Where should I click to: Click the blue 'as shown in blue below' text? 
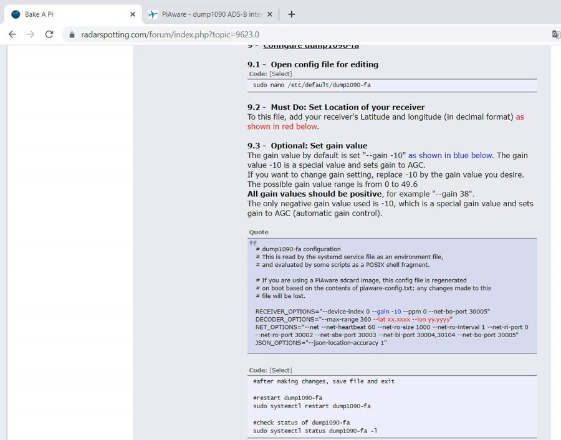coord(450,155)
